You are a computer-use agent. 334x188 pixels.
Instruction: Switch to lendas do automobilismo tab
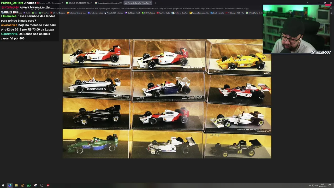point(108,3)
